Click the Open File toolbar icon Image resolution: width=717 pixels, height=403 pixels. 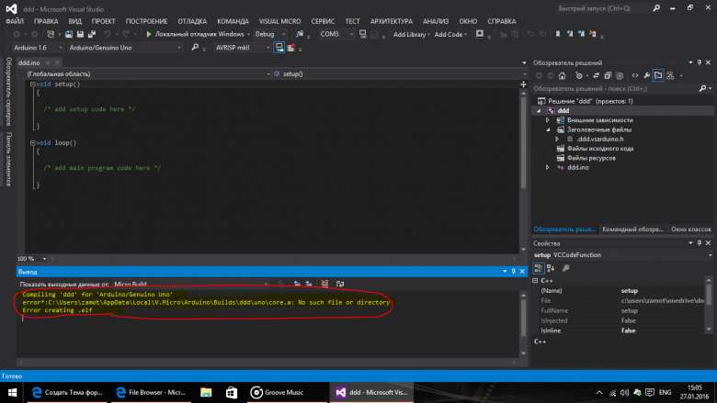pyautogui.click(x=69, y=34)
